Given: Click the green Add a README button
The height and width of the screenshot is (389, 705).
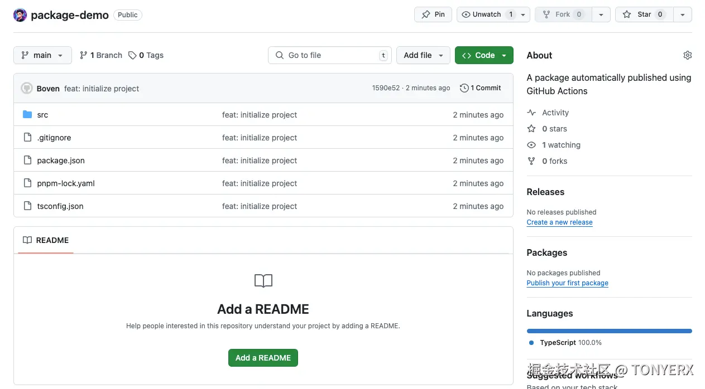Looking at the screenshot, I should click(x=263, y=358).
